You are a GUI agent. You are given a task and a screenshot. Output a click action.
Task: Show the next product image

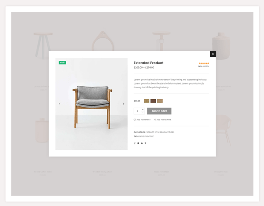point(123,104)
